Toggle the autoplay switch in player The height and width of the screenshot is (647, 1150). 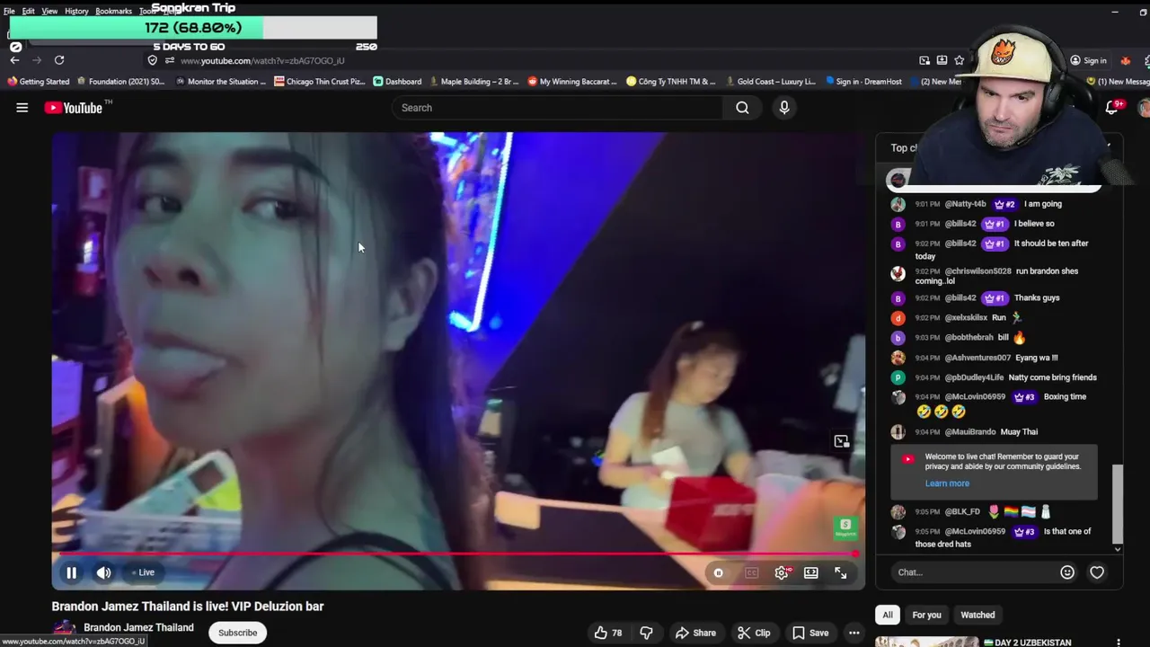coord(719,572)
